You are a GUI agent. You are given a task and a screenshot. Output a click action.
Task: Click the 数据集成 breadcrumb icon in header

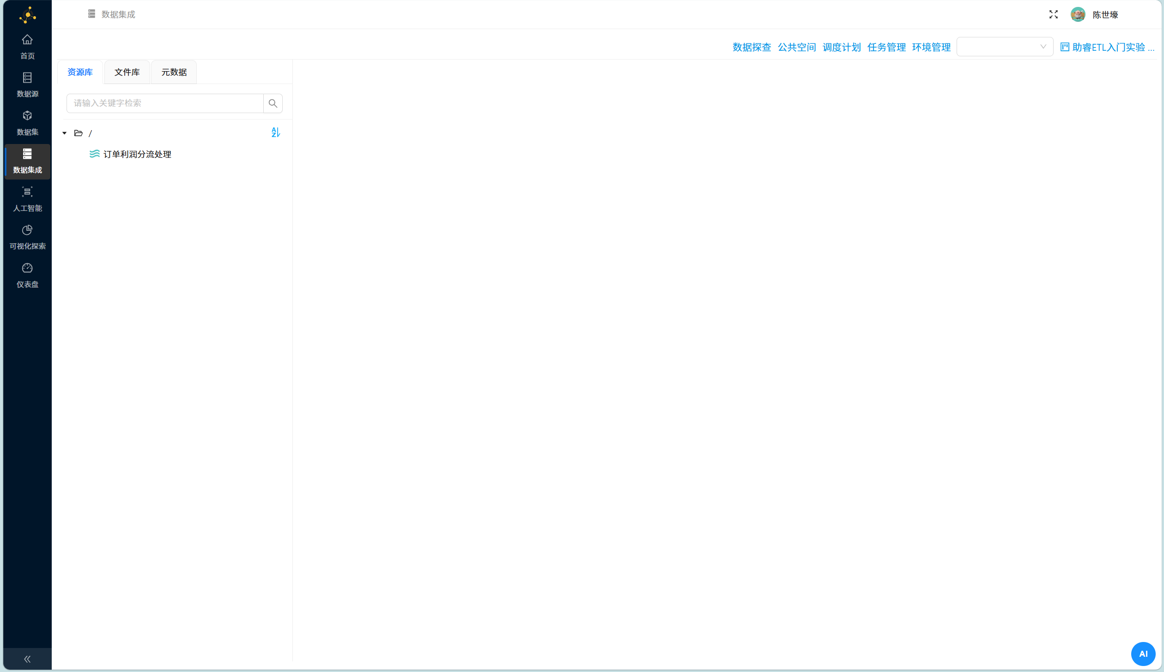click(91, 14)
